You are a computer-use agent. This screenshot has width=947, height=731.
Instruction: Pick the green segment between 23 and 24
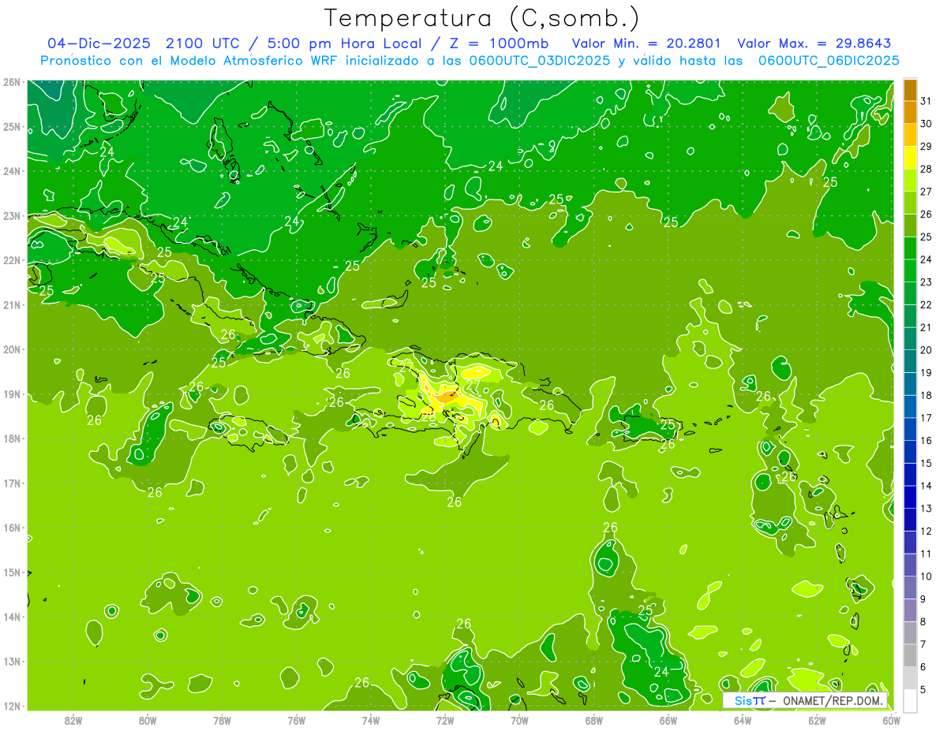point(910,270)
